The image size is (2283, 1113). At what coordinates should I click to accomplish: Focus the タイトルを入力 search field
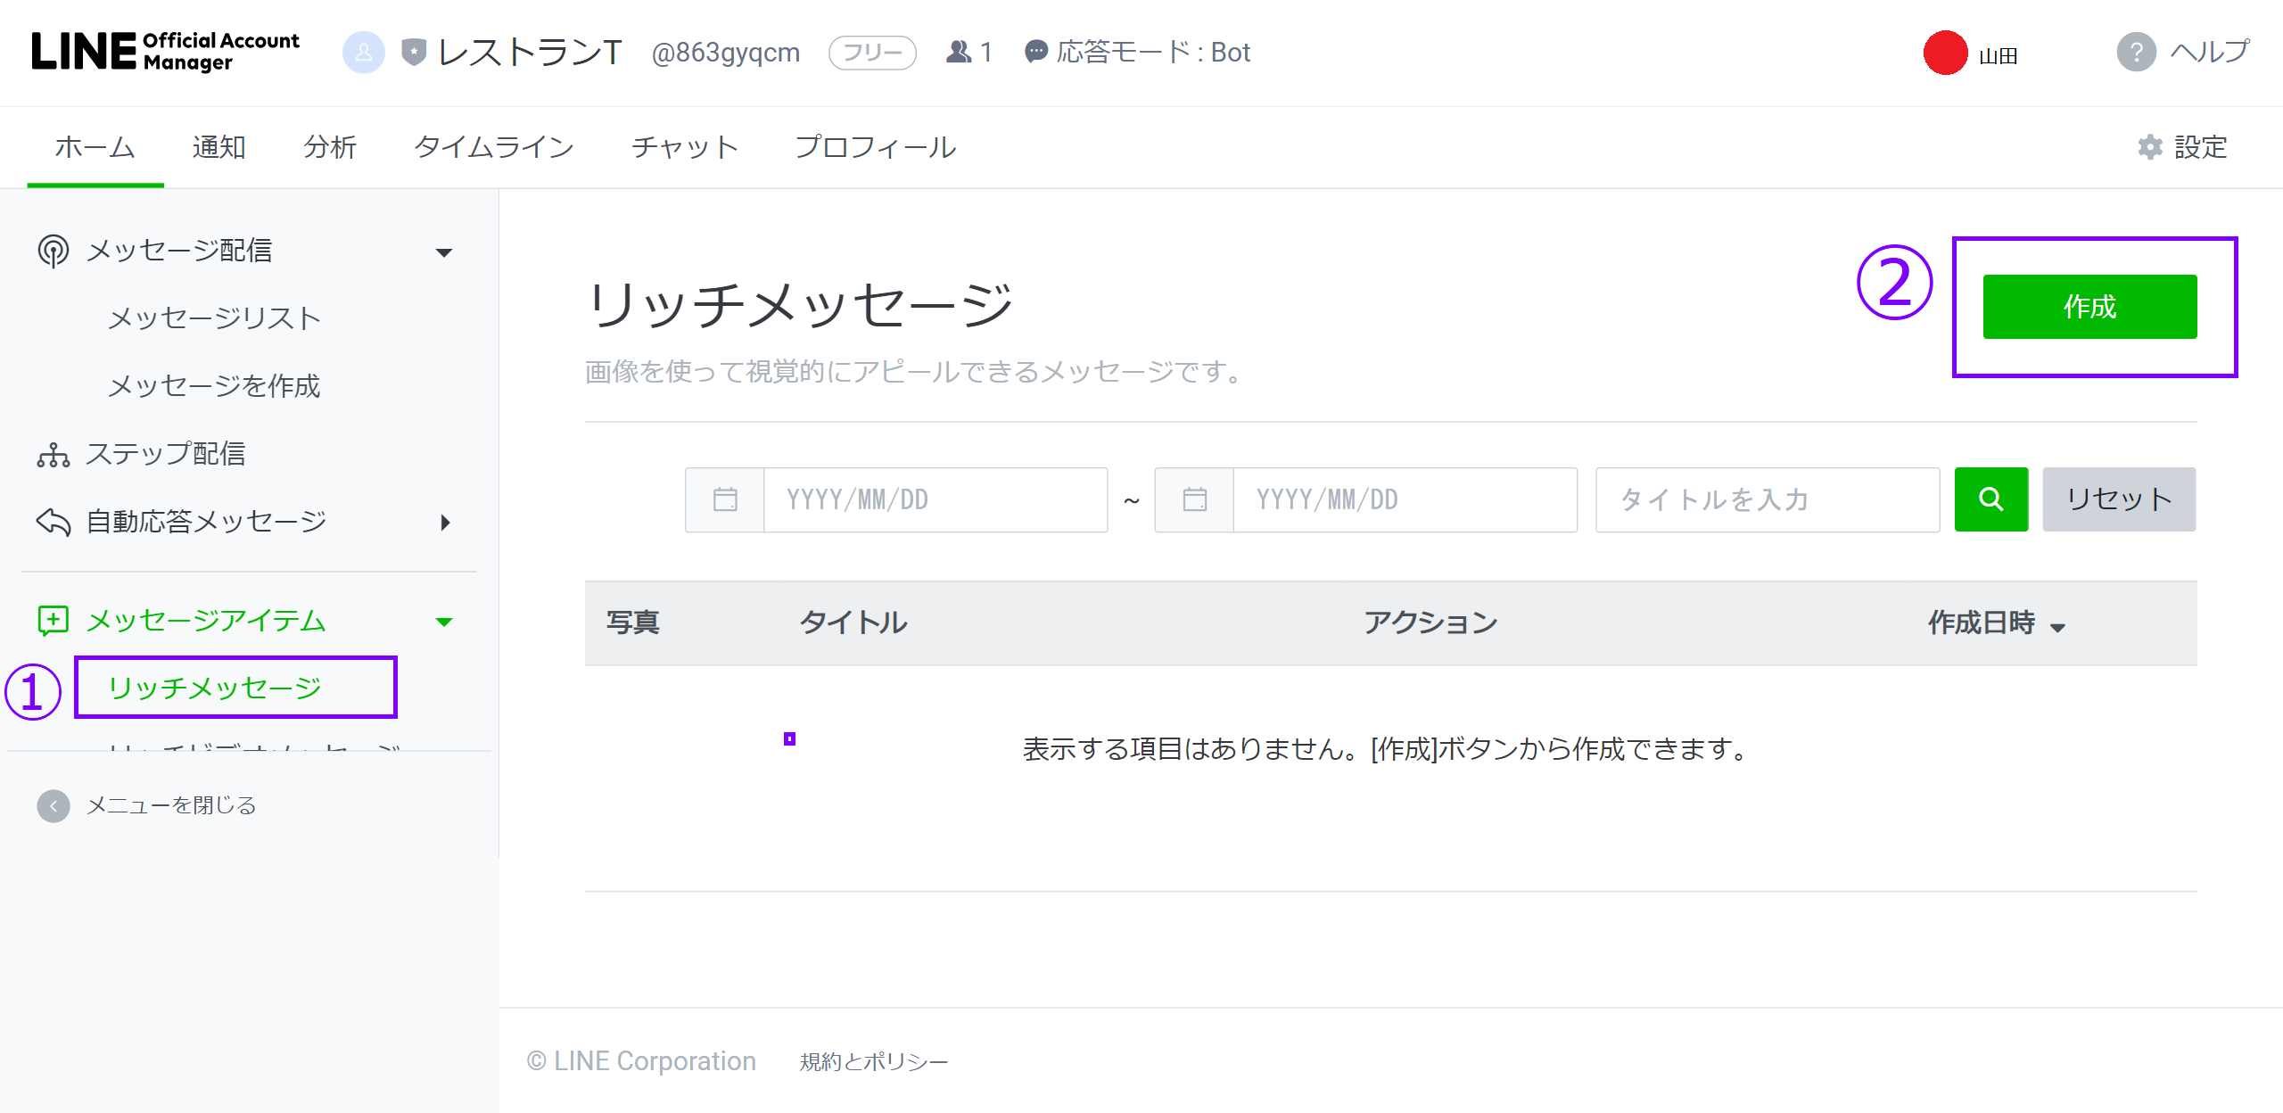click(x=1768, y=499)
